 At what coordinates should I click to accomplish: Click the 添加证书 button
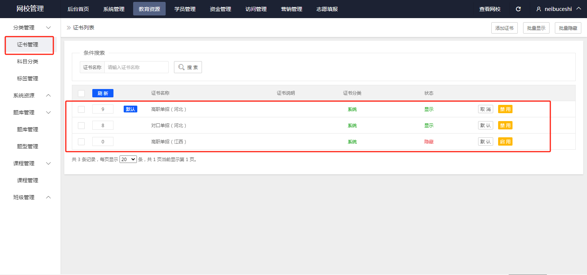tap(505, 28)
